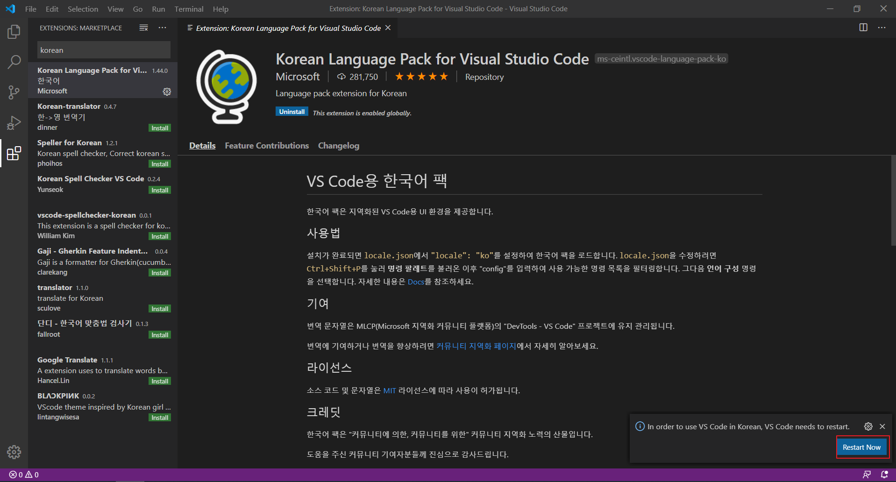896x482 pixels.
Task: Click the details page vertical scrollbar
Action: [893, 201]
